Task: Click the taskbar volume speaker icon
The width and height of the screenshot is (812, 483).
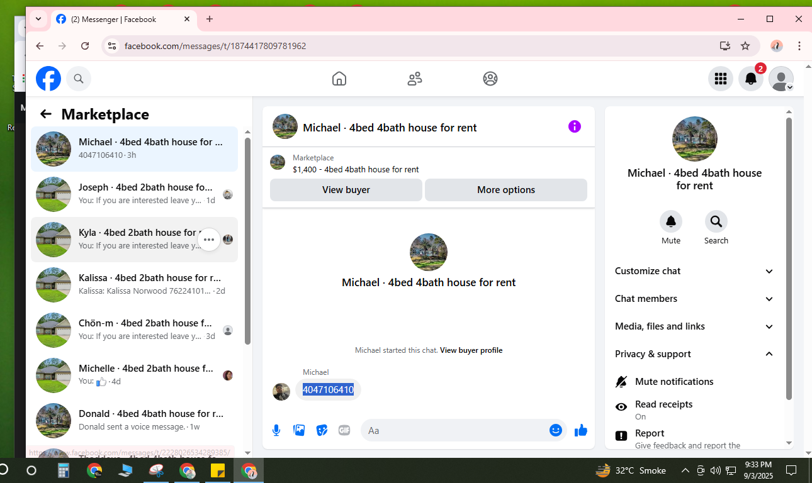Action: click(x=715, y=470)
